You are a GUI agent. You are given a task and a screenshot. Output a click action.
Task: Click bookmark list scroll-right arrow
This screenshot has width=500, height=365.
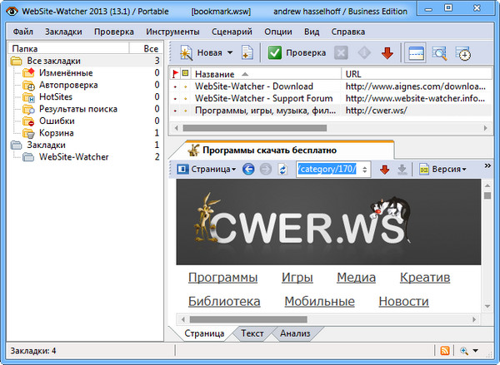pos(485,128)
